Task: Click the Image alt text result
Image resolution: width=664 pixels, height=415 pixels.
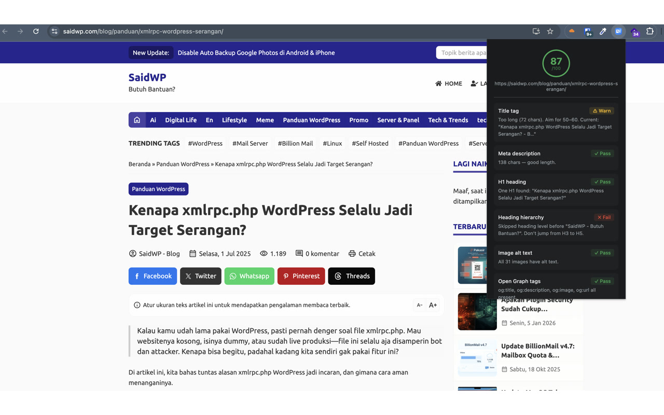Action: tap(556, 257)
